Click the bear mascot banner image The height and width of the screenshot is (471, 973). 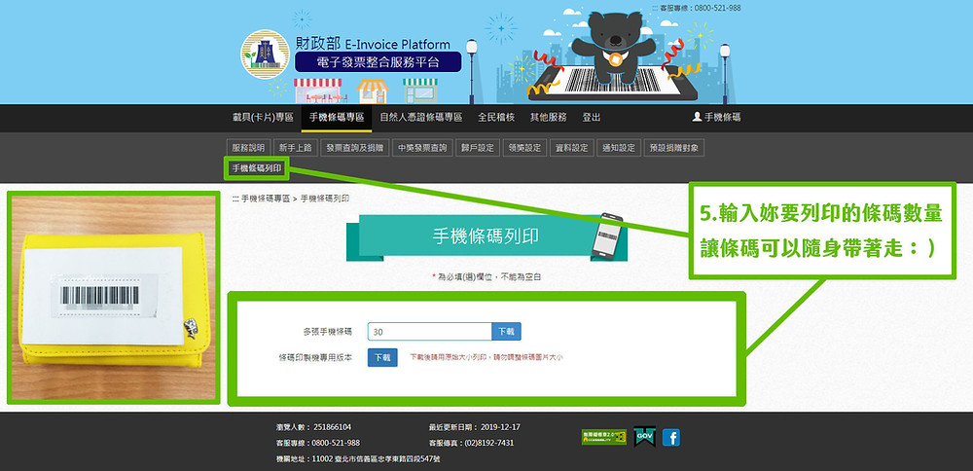click(613, 55)
